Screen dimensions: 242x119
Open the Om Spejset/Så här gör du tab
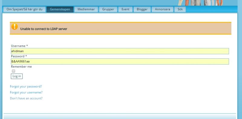tap(25, 9)
